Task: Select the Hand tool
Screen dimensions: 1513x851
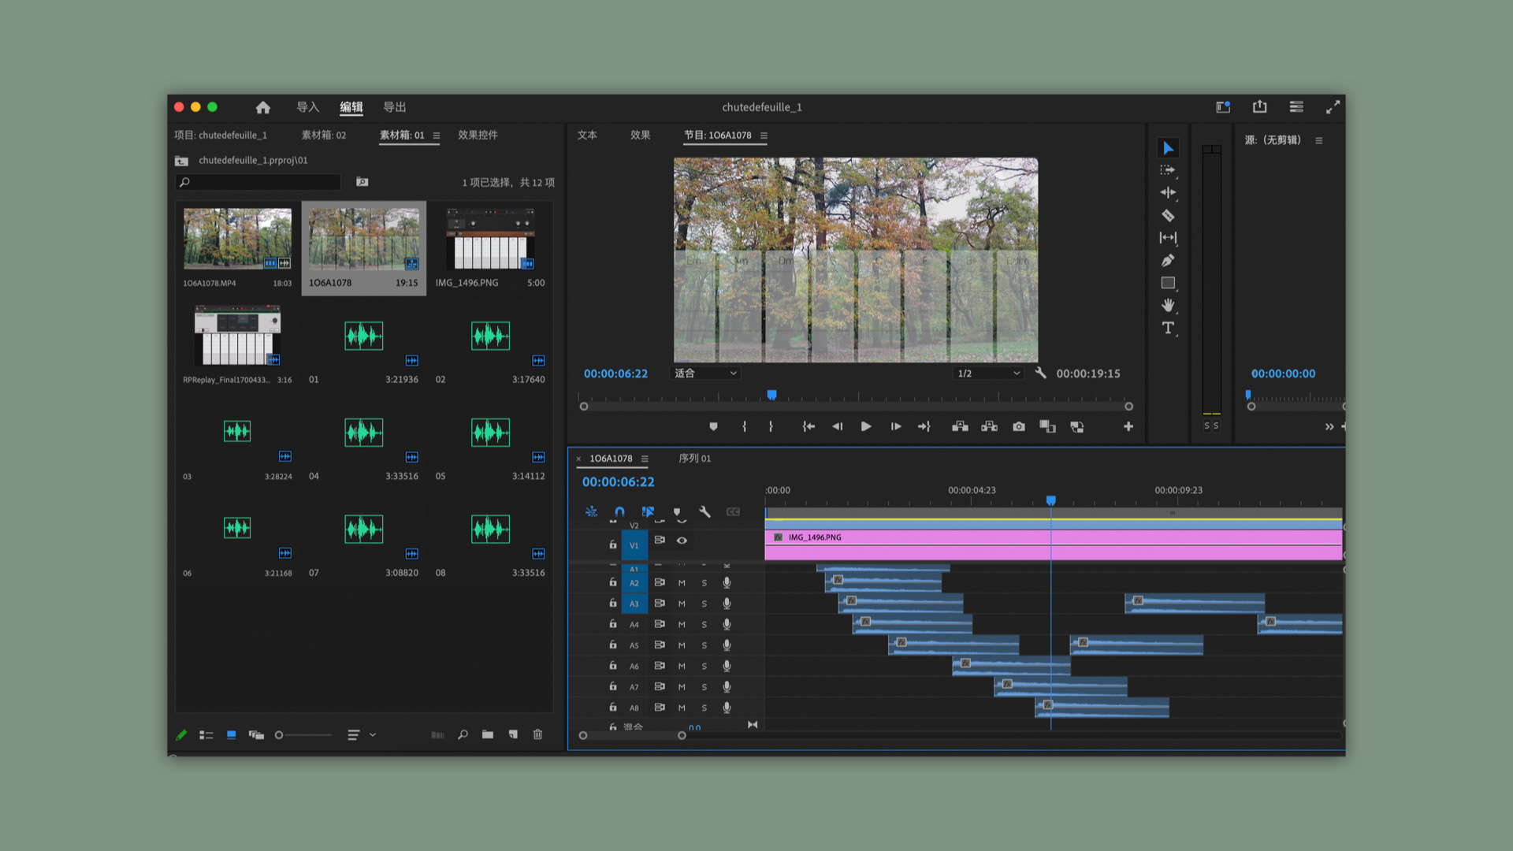Action: click(x=1168, y=305)
